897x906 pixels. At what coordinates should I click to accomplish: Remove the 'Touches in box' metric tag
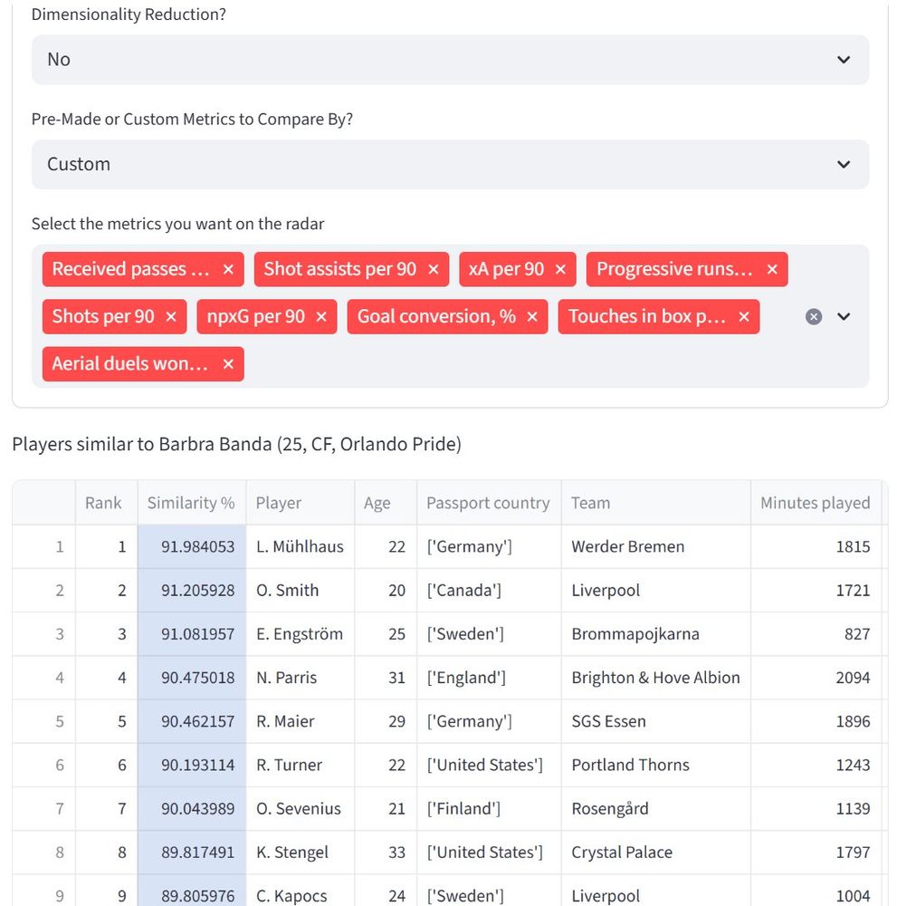(x=744, y=316)
